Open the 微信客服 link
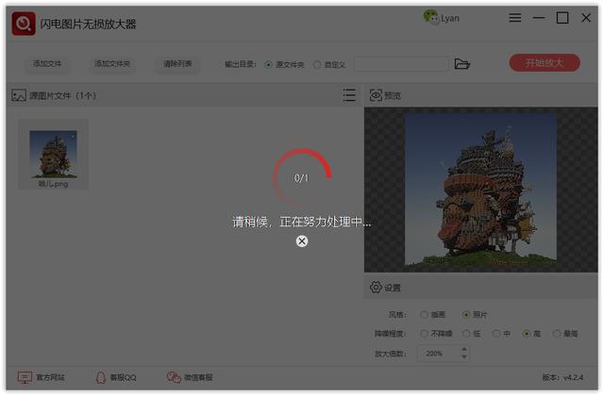Screen dimensions: 604x396 198,377
